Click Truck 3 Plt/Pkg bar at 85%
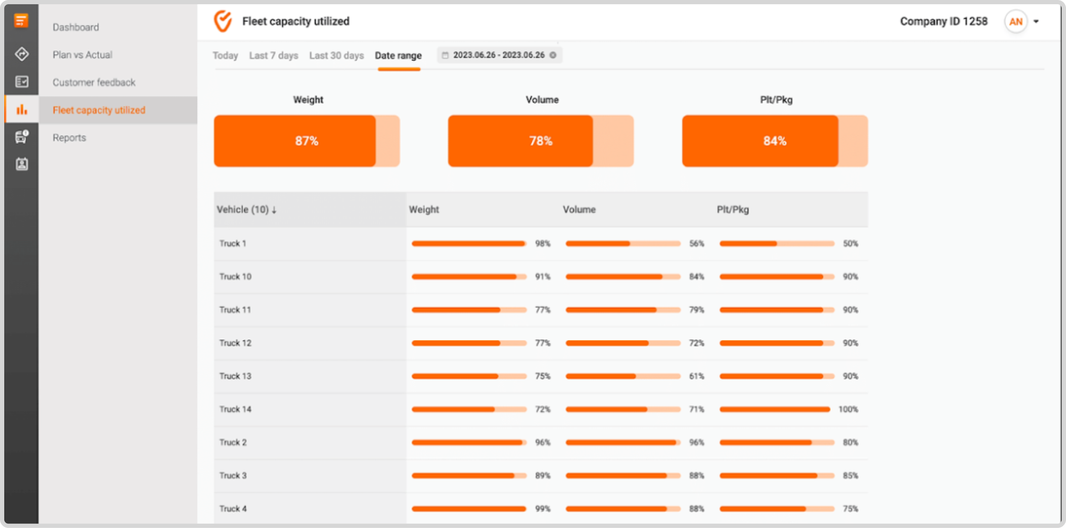Screen dimensions: 1066x528 tap(777, 476)
